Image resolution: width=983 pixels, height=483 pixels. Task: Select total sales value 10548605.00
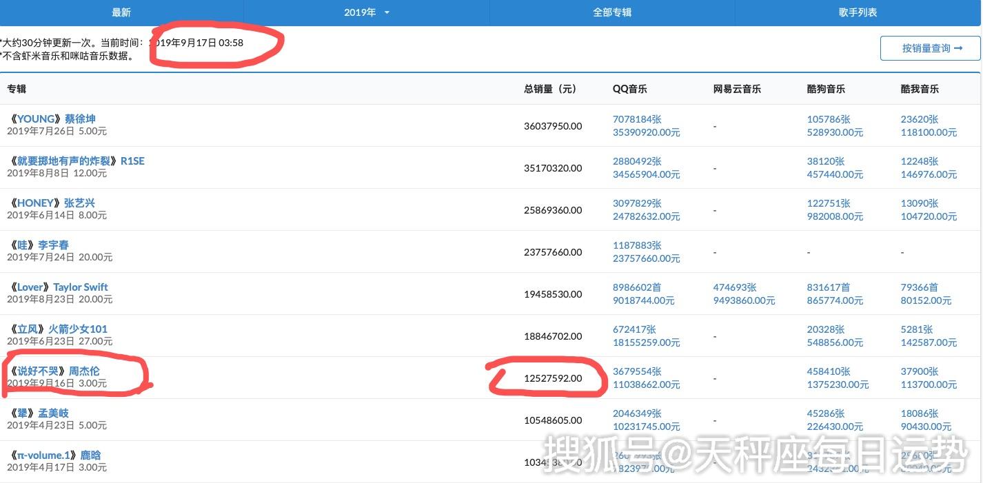(x=553, y=420)
